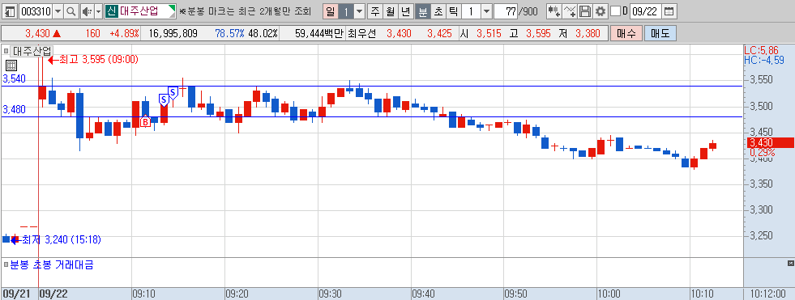
Task: Open the calendar date picker icon
Action: (669, 11)
